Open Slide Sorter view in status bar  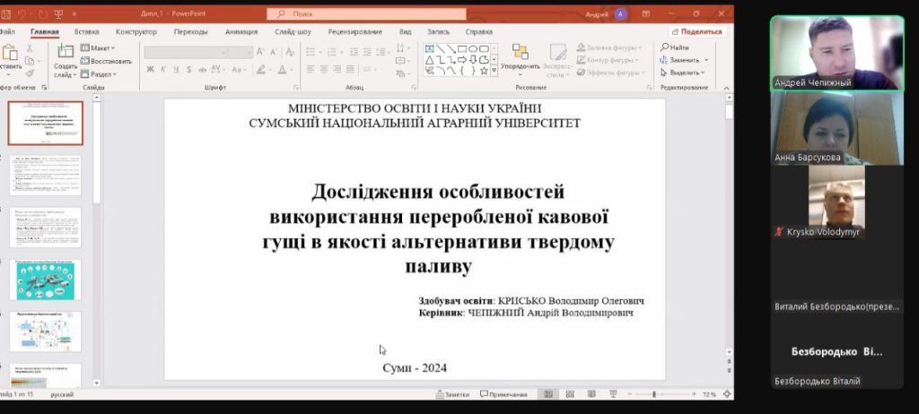click(570, 394)
